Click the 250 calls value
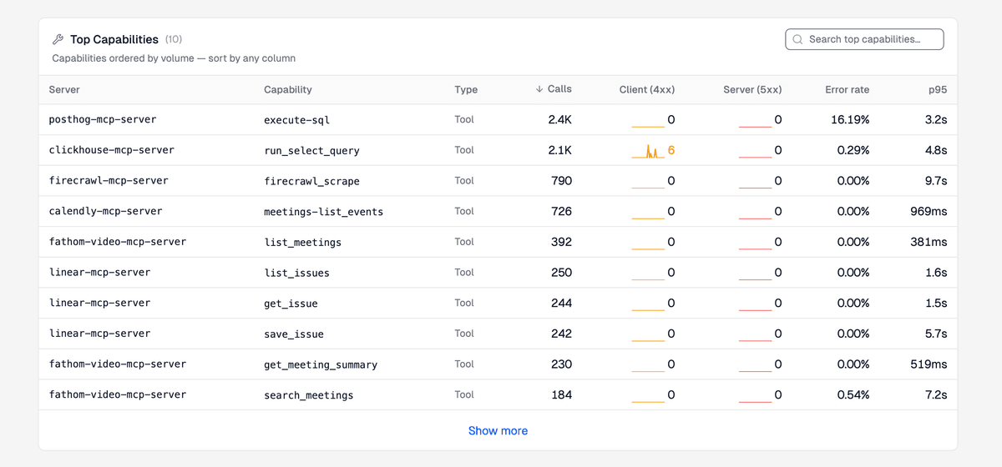The width and height of the screenshot is (1002, 467). (x=562, y=272)
